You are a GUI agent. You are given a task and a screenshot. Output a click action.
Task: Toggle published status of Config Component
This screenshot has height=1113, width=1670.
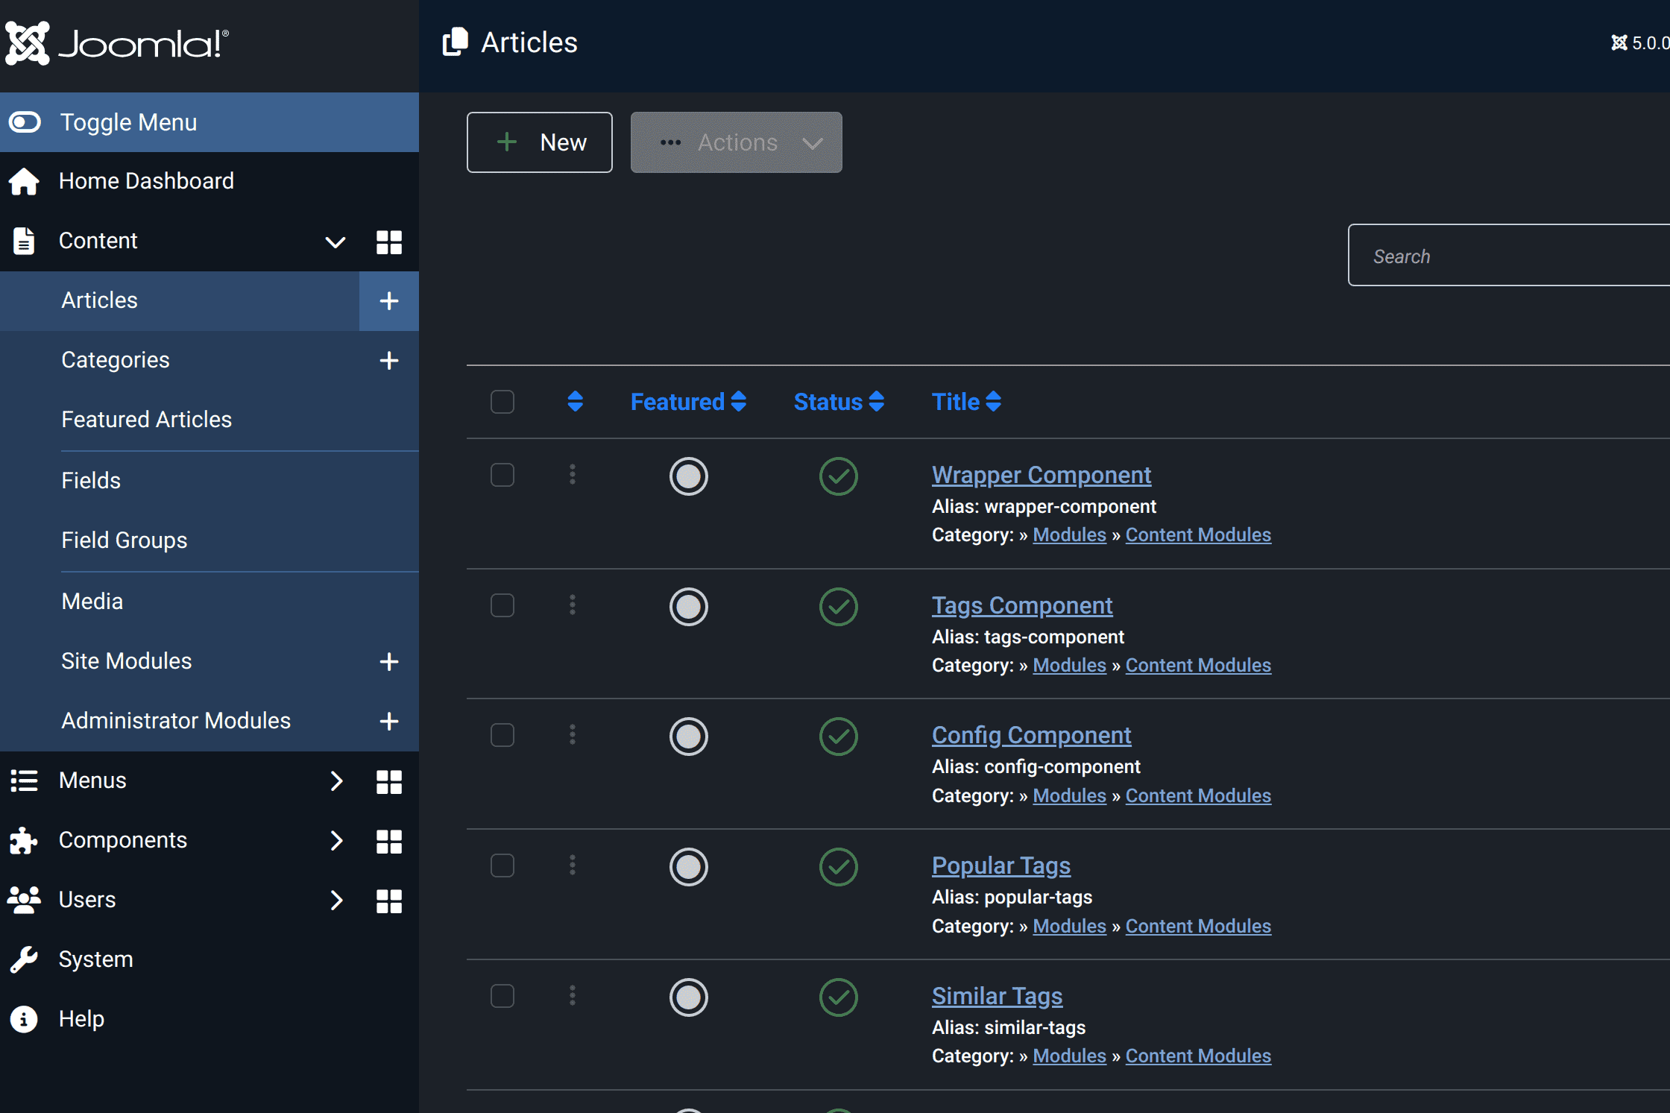coord(839,737)
